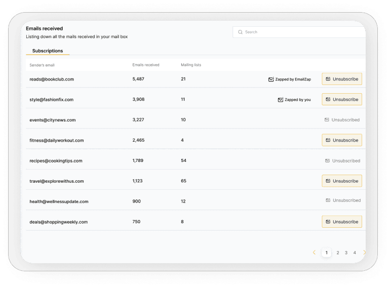The height and width of the screenshot is (288, 391).
Task: Jump to page 3
Action: pos(346,253)
